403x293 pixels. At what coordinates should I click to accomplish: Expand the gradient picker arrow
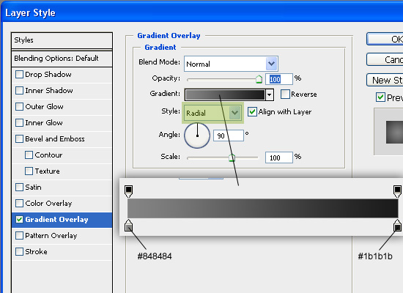270,94
